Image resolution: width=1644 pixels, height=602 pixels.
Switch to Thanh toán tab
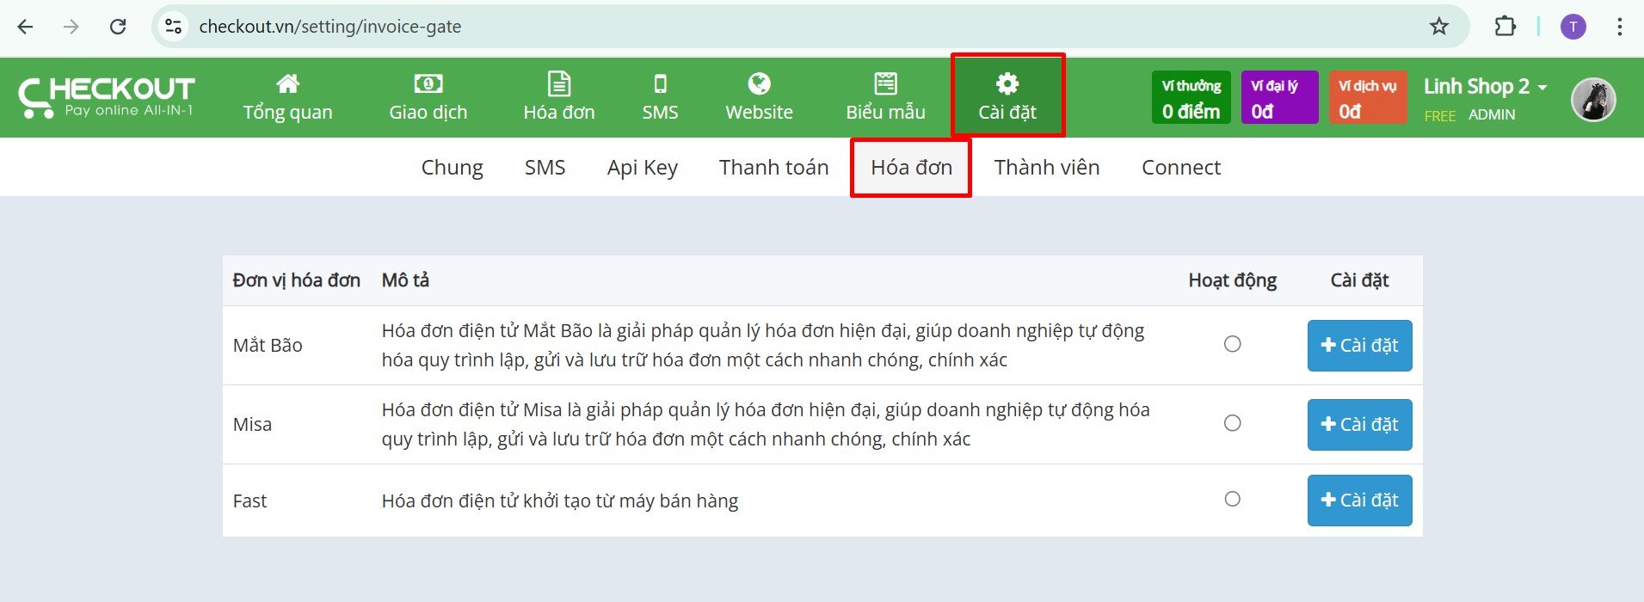[773, 168]
